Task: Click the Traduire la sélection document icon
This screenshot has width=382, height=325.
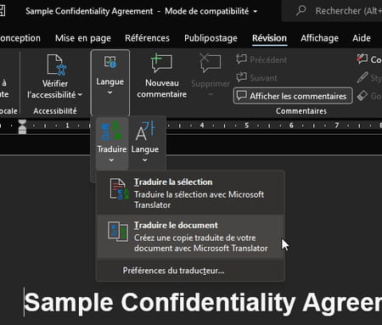Action: tap(120, 189)
